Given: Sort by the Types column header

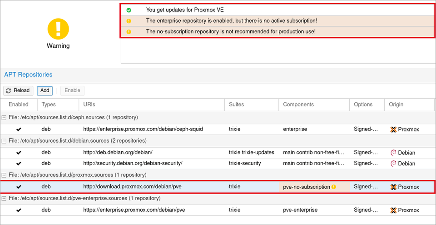Looking at the screenshot, I should tap(58, 105).
